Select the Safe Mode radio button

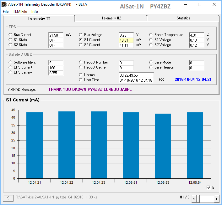(x=151, y=62)
